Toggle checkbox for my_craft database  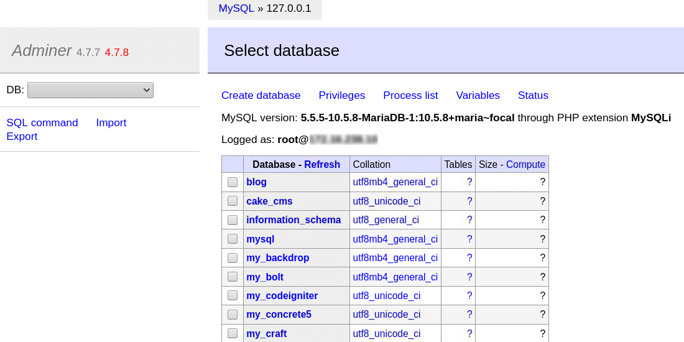233,333
